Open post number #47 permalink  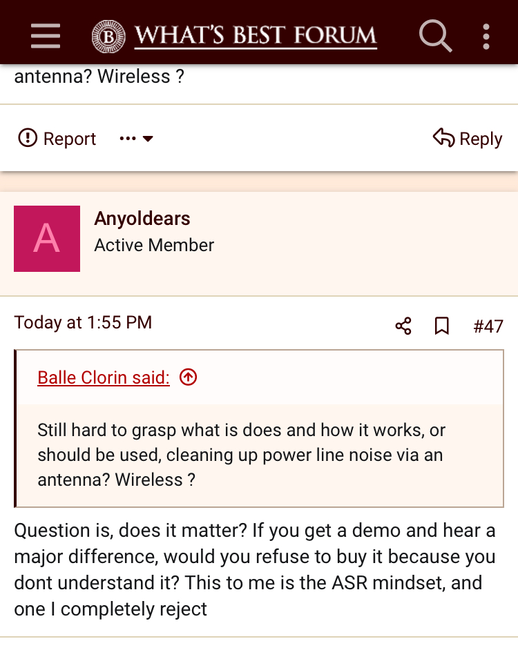coord(488,326)
